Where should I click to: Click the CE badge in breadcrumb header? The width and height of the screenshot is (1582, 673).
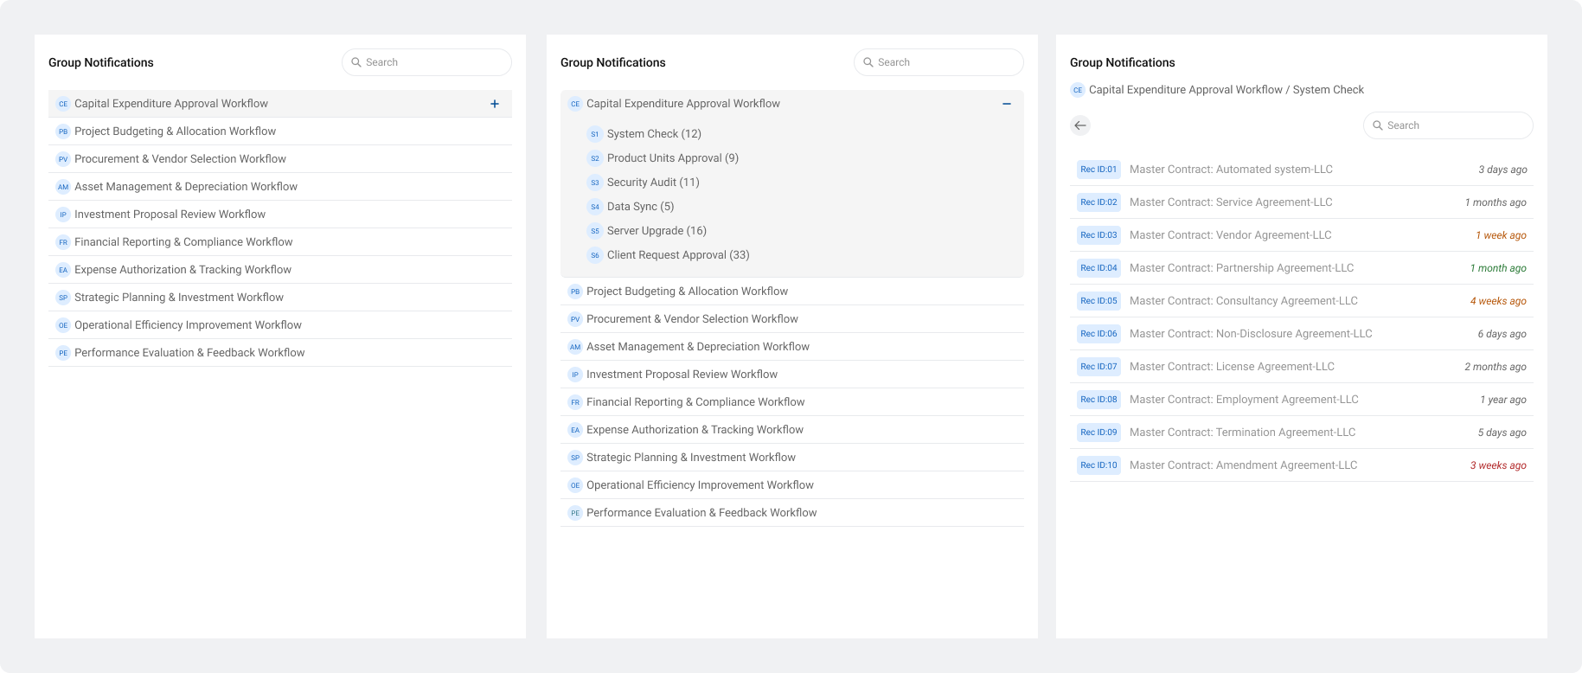1078,90
